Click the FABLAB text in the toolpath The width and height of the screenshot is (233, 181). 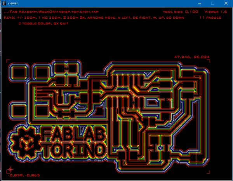[x=74, y=134]
